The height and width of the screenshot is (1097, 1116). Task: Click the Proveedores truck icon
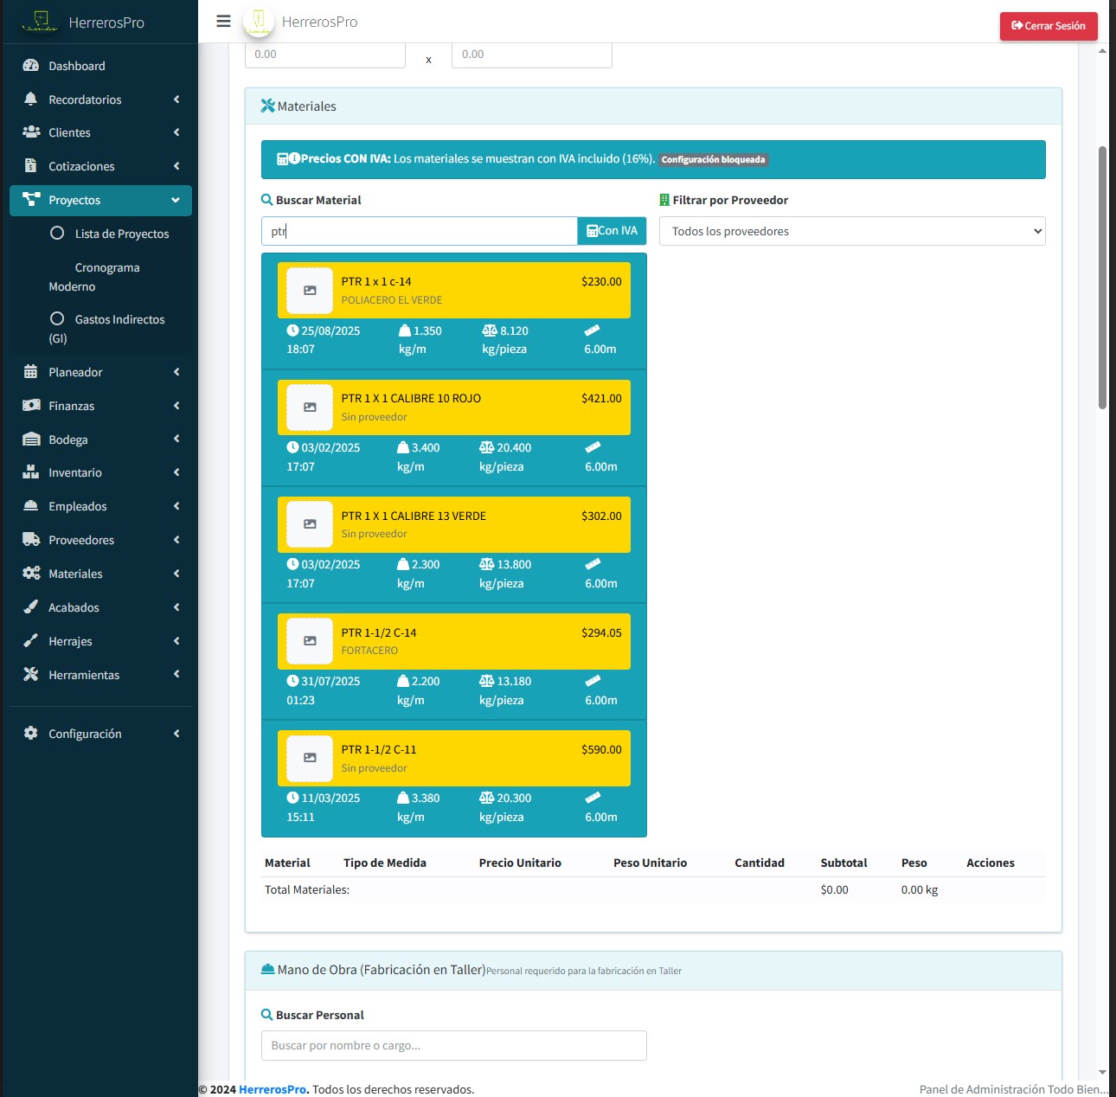pyautogui.click(x=31, y=540)
